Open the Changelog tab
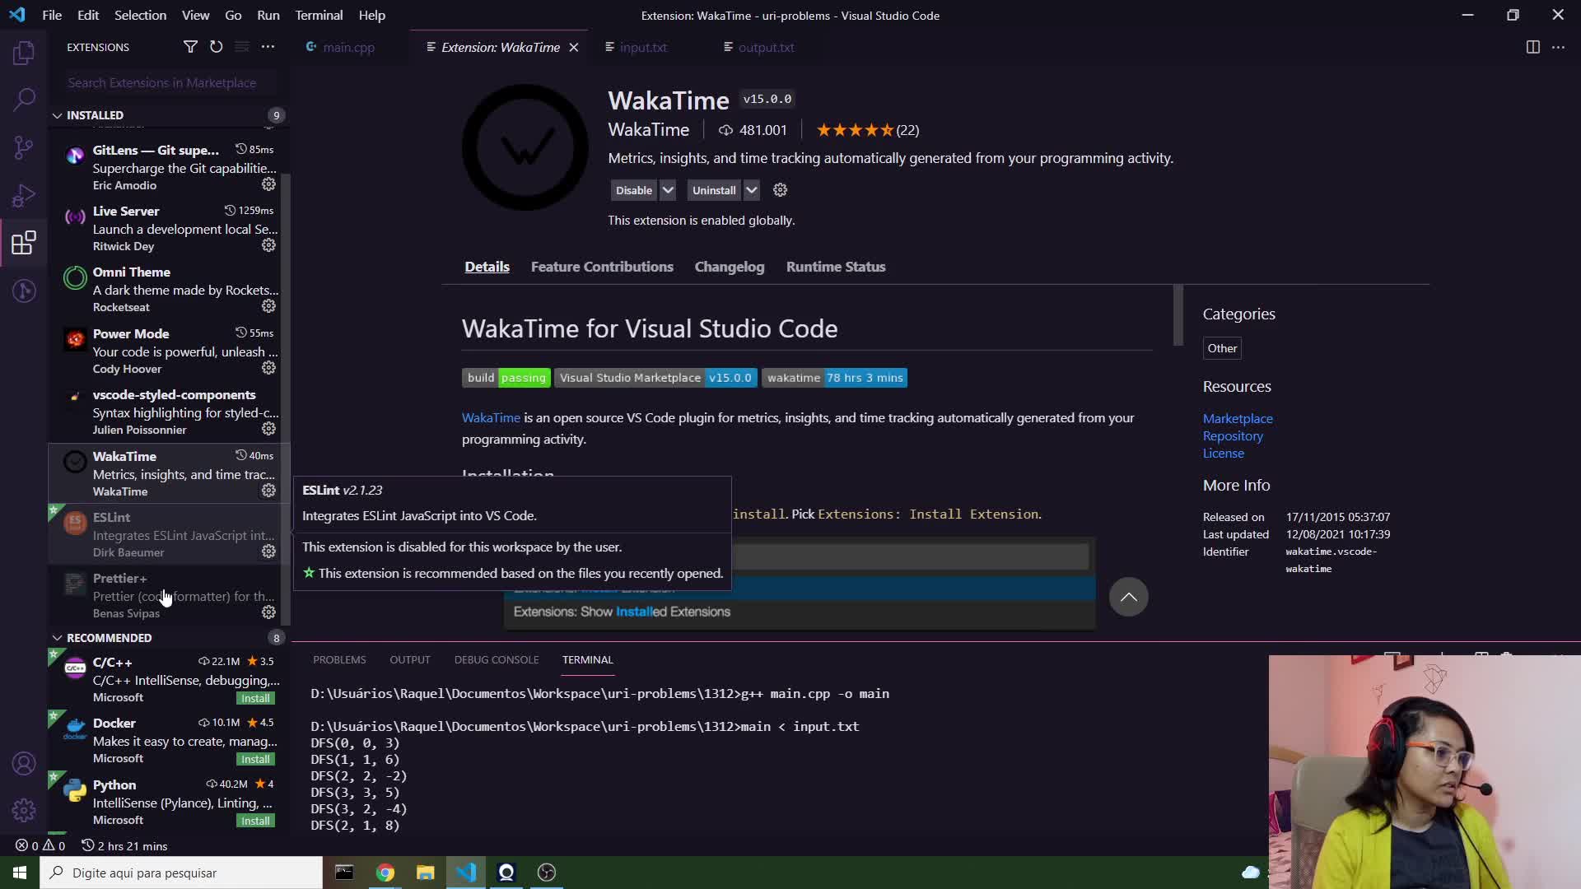1581x889 pixels. (730, 267)
